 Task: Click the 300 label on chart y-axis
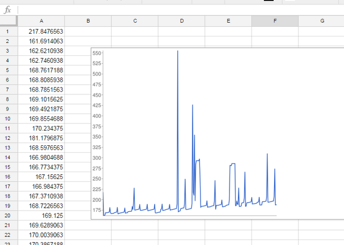point(97,158)
